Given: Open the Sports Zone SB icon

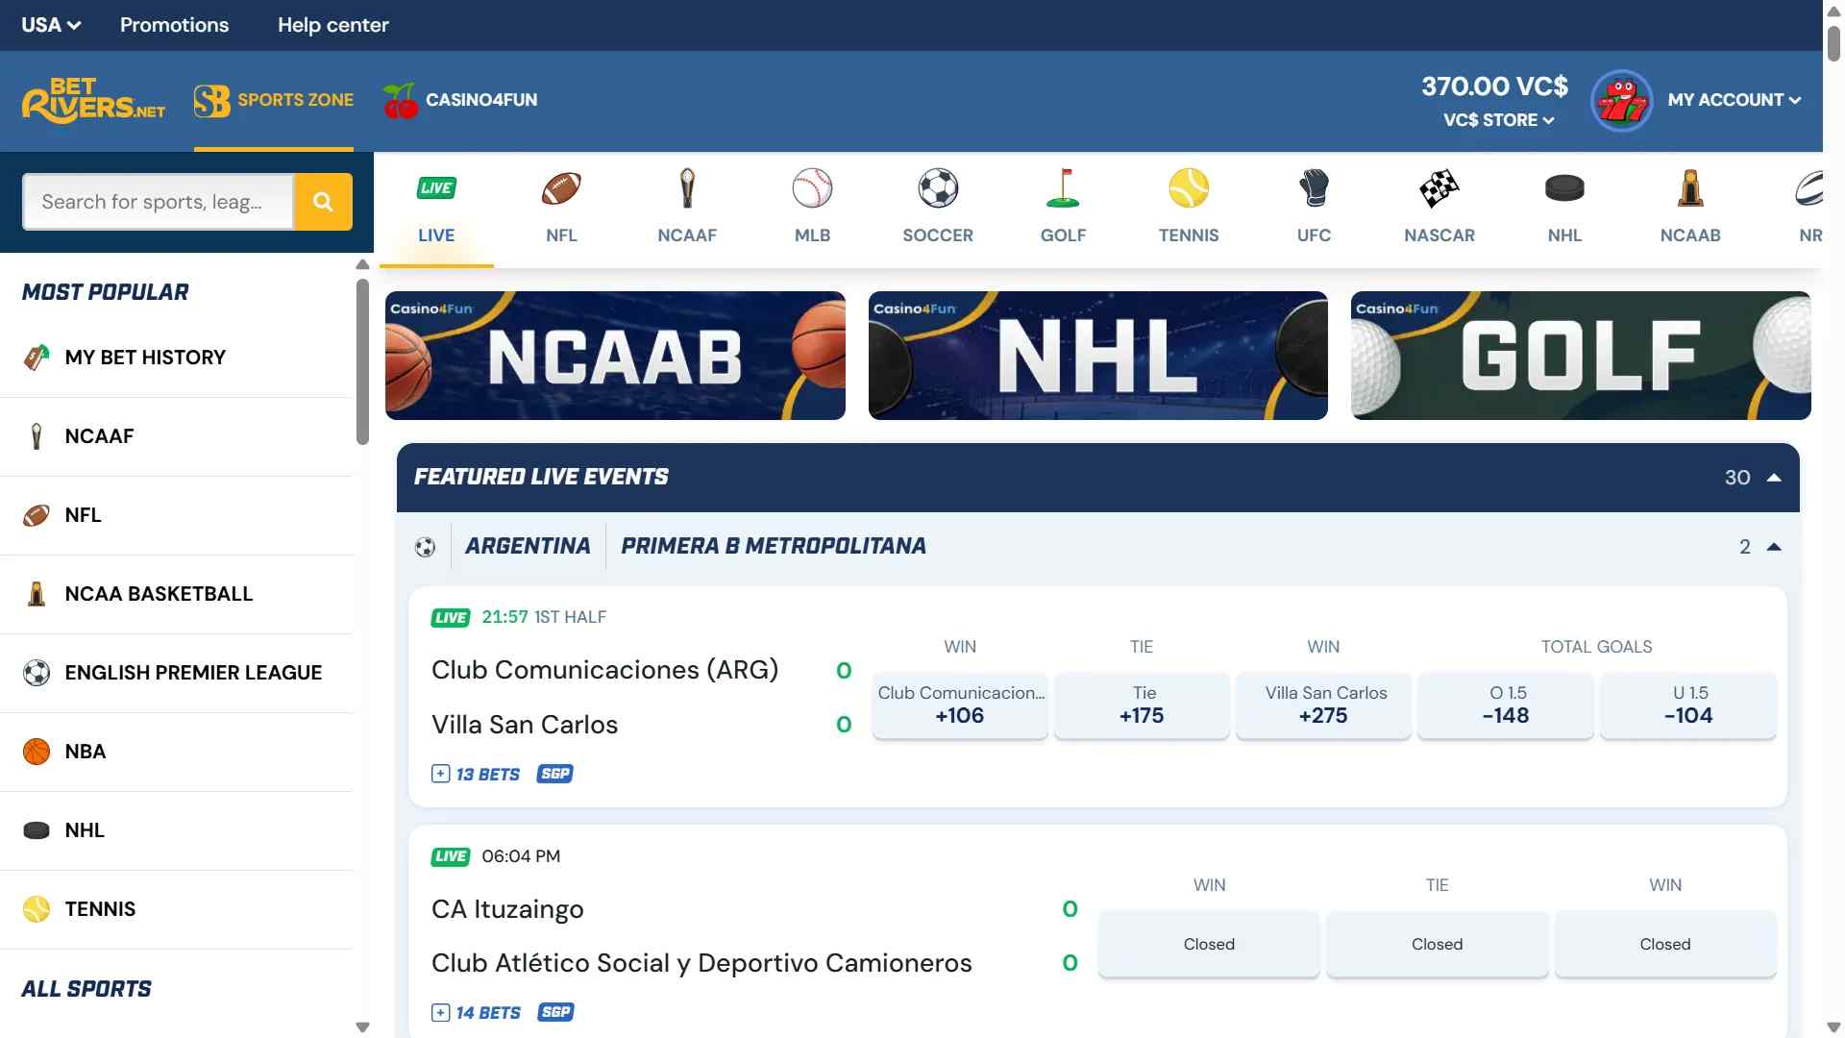Looking at the screenshot, I should [211, 100].
